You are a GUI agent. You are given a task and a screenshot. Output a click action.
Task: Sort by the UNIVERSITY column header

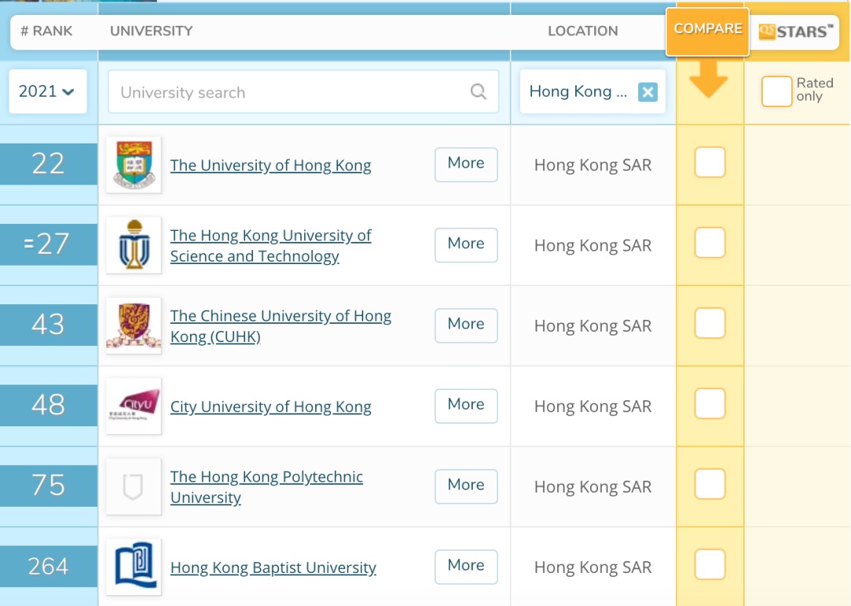(x=151, y=31)
